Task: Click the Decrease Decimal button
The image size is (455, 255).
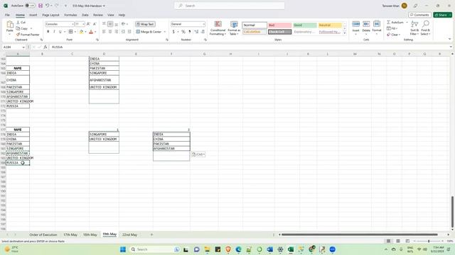Action: click(203, 31)
